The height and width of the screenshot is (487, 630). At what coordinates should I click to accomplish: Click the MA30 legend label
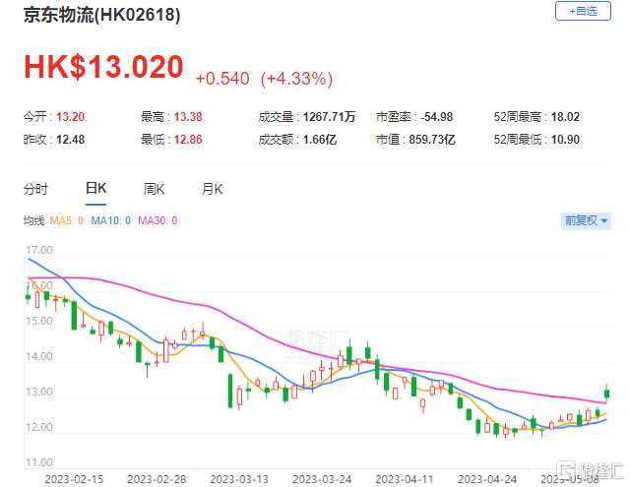(157, 220)
